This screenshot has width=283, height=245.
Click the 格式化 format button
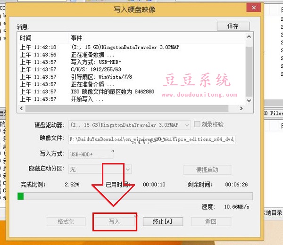[x=66, y=221]
